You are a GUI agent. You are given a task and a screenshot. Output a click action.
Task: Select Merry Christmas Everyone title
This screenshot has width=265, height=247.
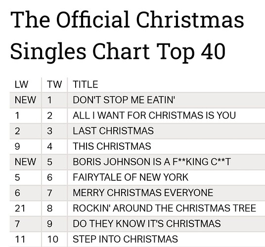coord(143,193)
